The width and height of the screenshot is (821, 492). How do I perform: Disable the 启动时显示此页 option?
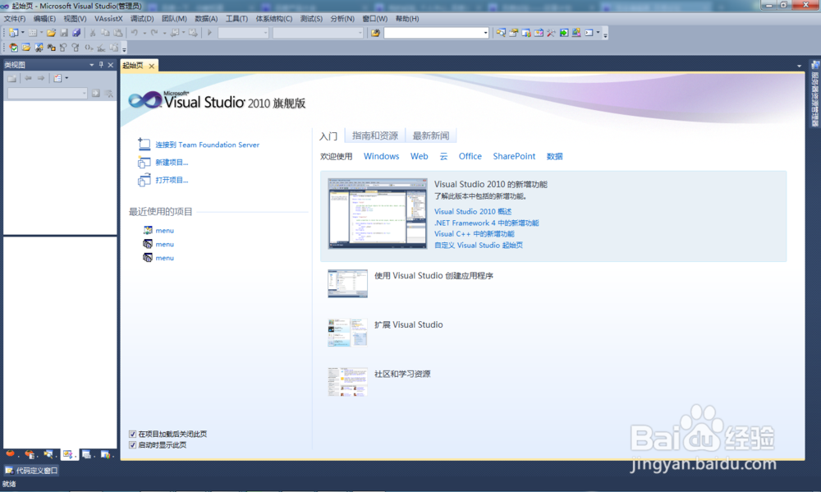[x=133, y=444]
